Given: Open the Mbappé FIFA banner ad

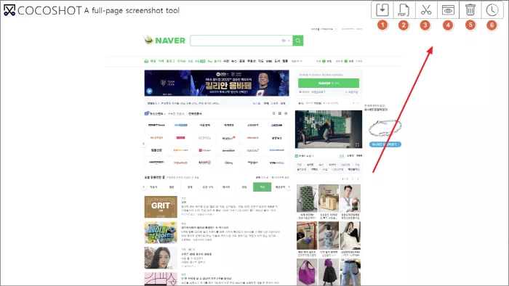Looking at the screenshot, I should [217, 83].
